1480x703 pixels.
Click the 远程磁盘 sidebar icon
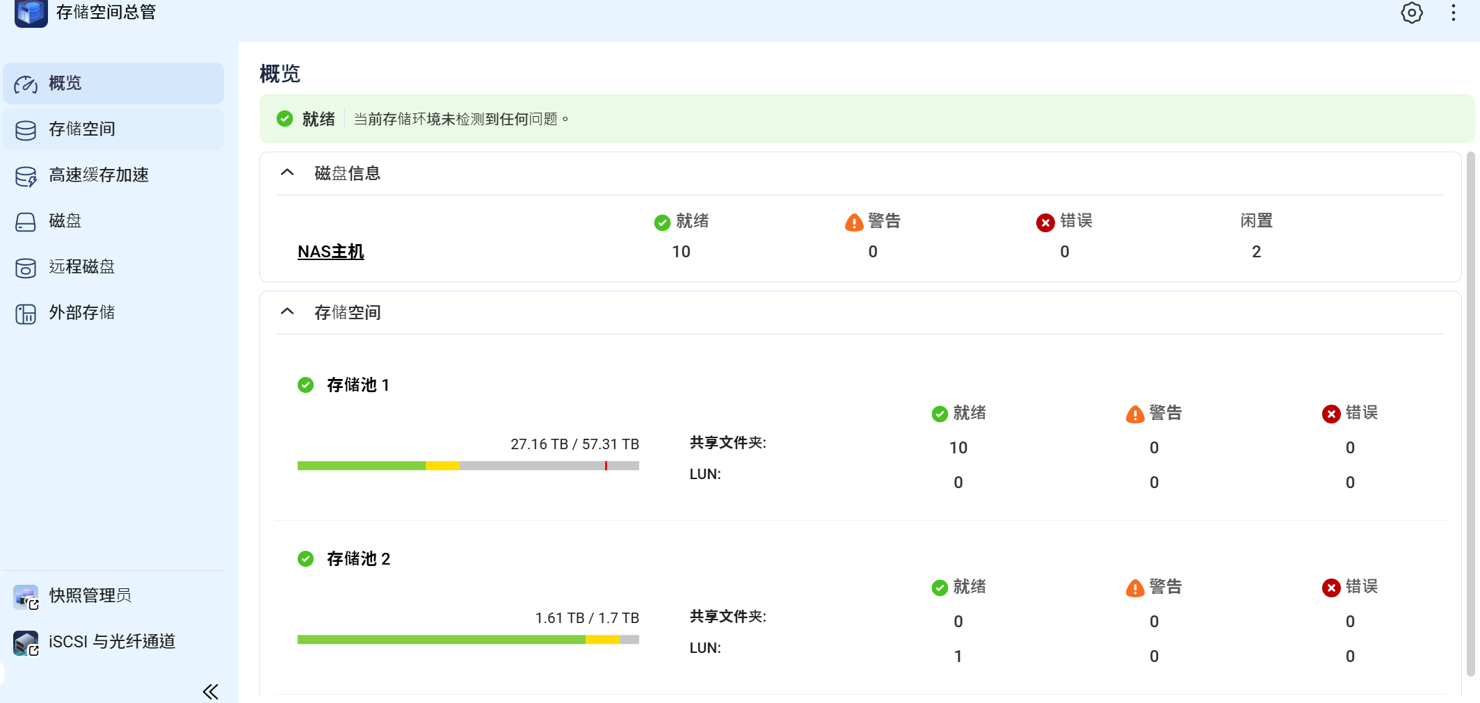click(x=26, y=268)
